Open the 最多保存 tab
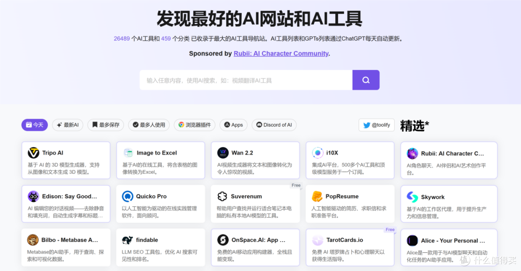 (106, 125)
